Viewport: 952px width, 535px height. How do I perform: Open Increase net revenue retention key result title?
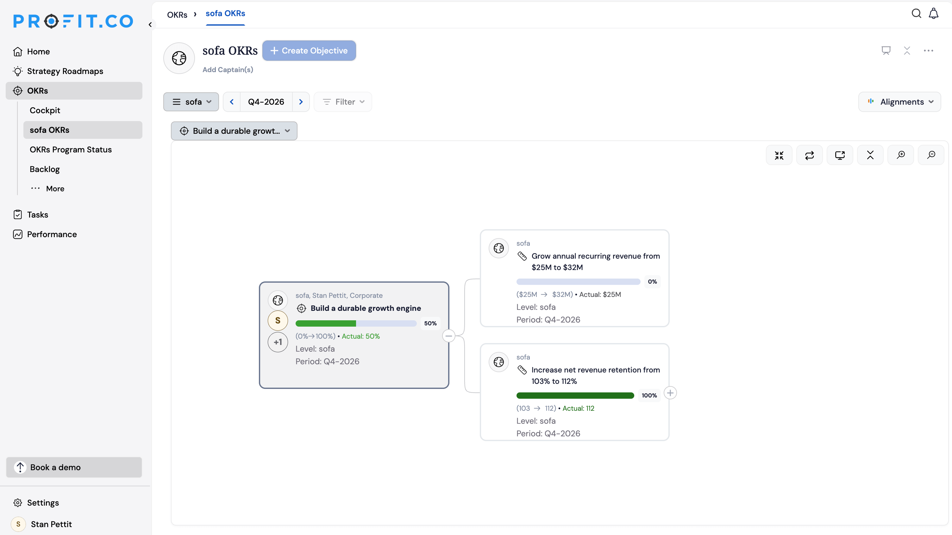point(595,376)
